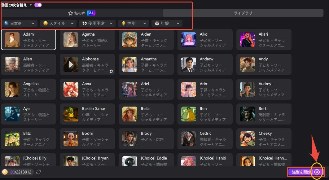The width and height of the screenshot is (329, 180).
Task: Unfavorite Alphonse by clicking its star
Action: pos(111,71)
